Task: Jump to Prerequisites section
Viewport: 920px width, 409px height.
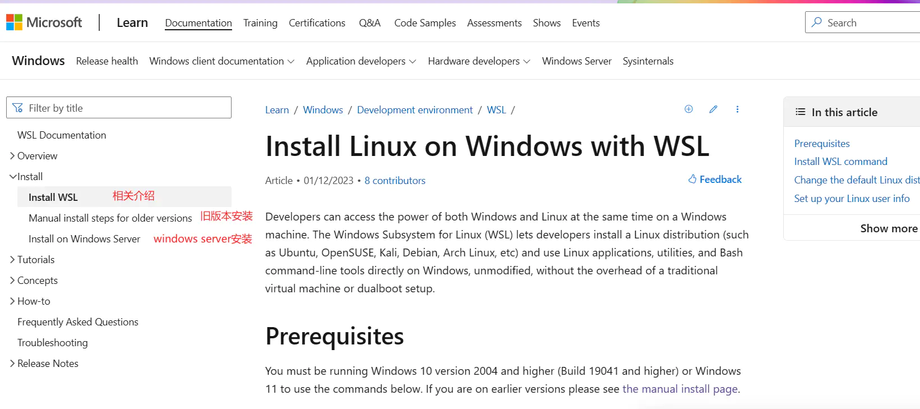Action: [x=822, y=144]
